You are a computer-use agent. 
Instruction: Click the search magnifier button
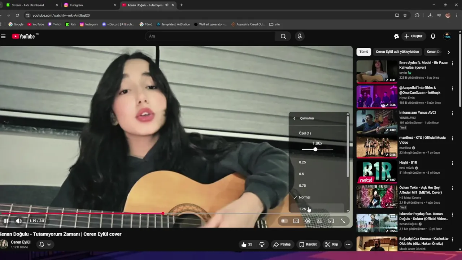(x=283, y=36)
